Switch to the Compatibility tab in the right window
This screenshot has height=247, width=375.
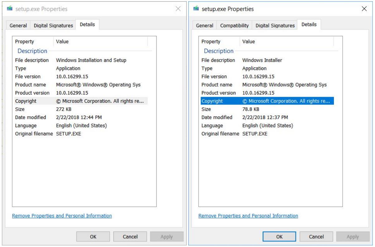pyautogui.click(x=234, y=26)
